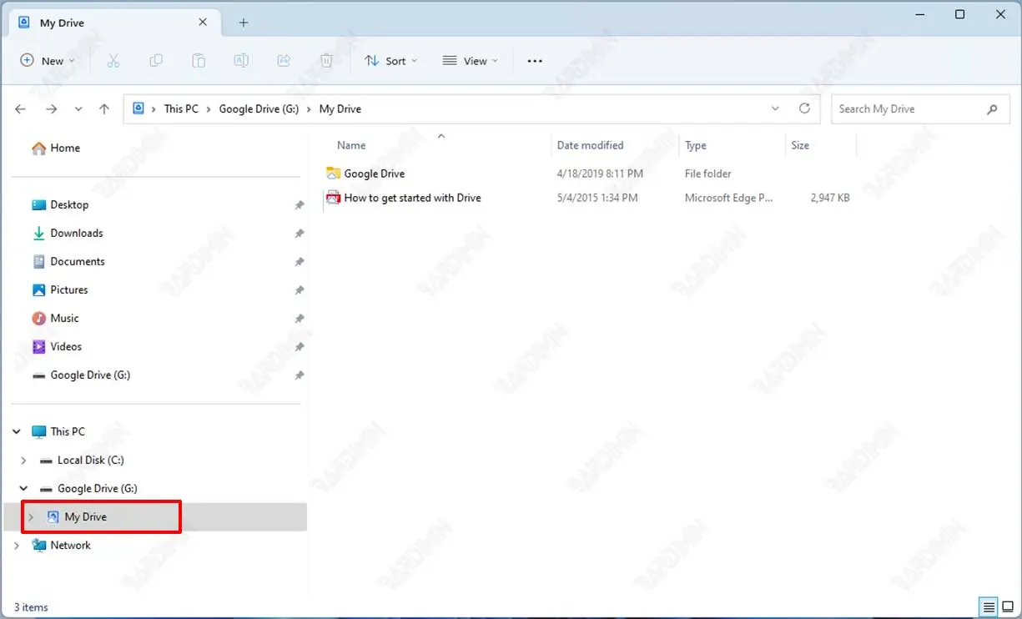The height and width of the screenshot is (619, 1022).
Task: Click the Cut scissors icon in toolbar
Action: point(113,61)
